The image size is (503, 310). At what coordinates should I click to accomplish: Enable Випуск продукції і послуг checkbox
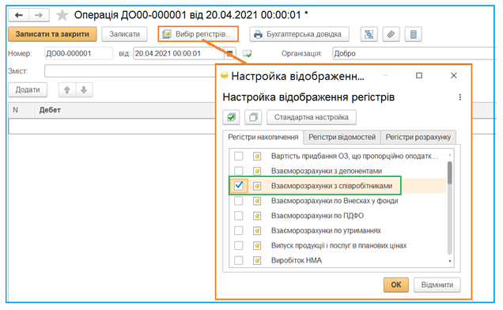238,245
